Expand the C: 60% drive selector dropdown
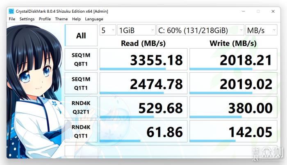Image resolution: width=287 pixels, height=165 pixels. pos(200,30)
